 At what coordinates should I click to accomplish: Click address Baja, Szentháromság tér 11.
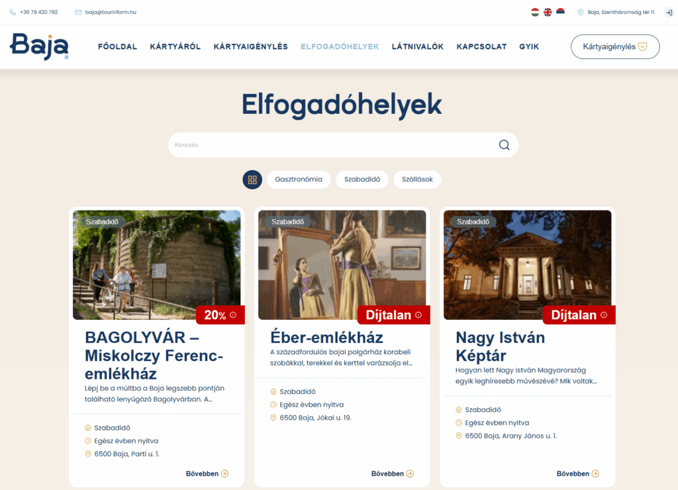(621, 12)
